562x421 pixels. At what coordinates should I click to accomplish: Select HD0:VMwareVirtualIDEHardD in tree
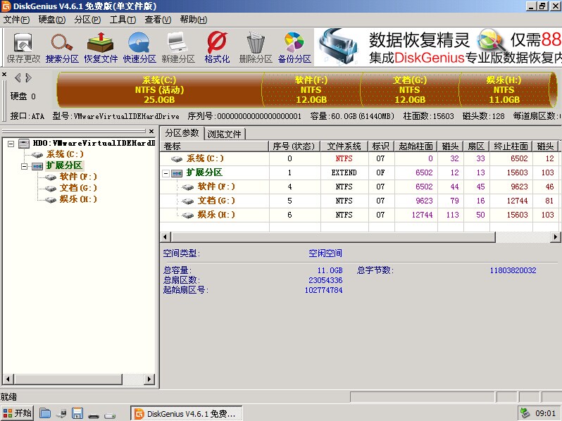(x=94, y=144)
